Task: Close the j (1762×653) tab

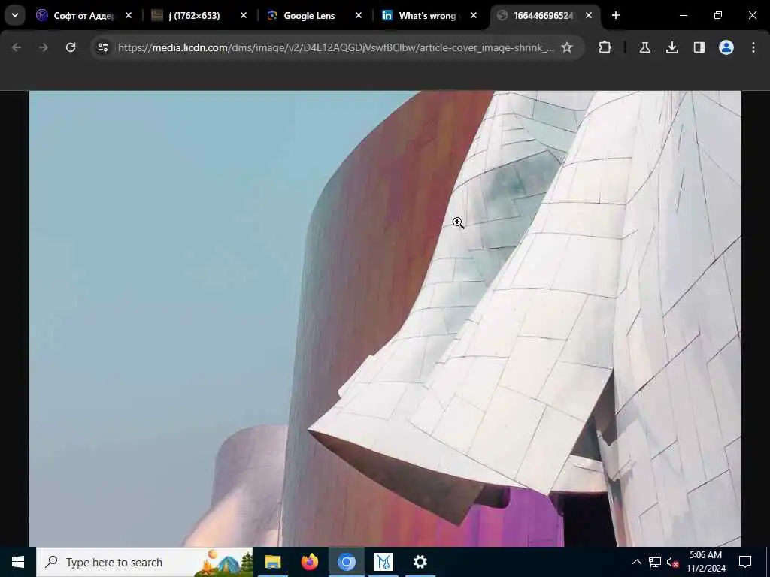Action: (243, 15)
